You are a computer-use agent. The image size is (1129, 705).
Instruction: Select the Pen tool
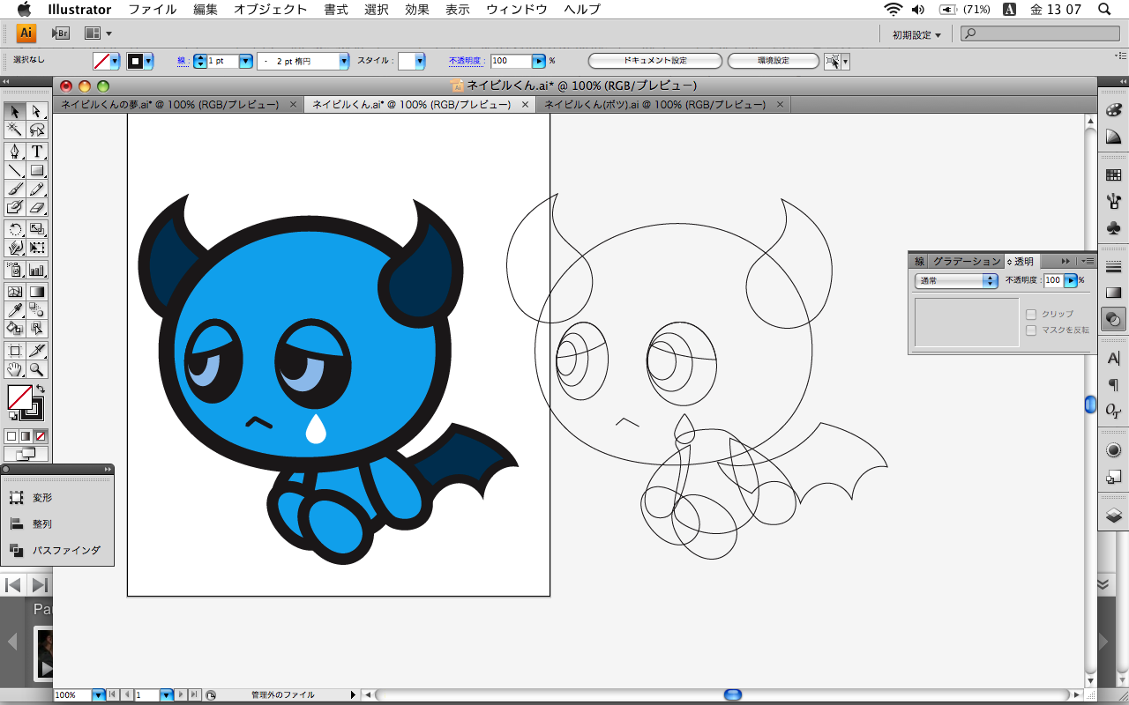point(15,151)
